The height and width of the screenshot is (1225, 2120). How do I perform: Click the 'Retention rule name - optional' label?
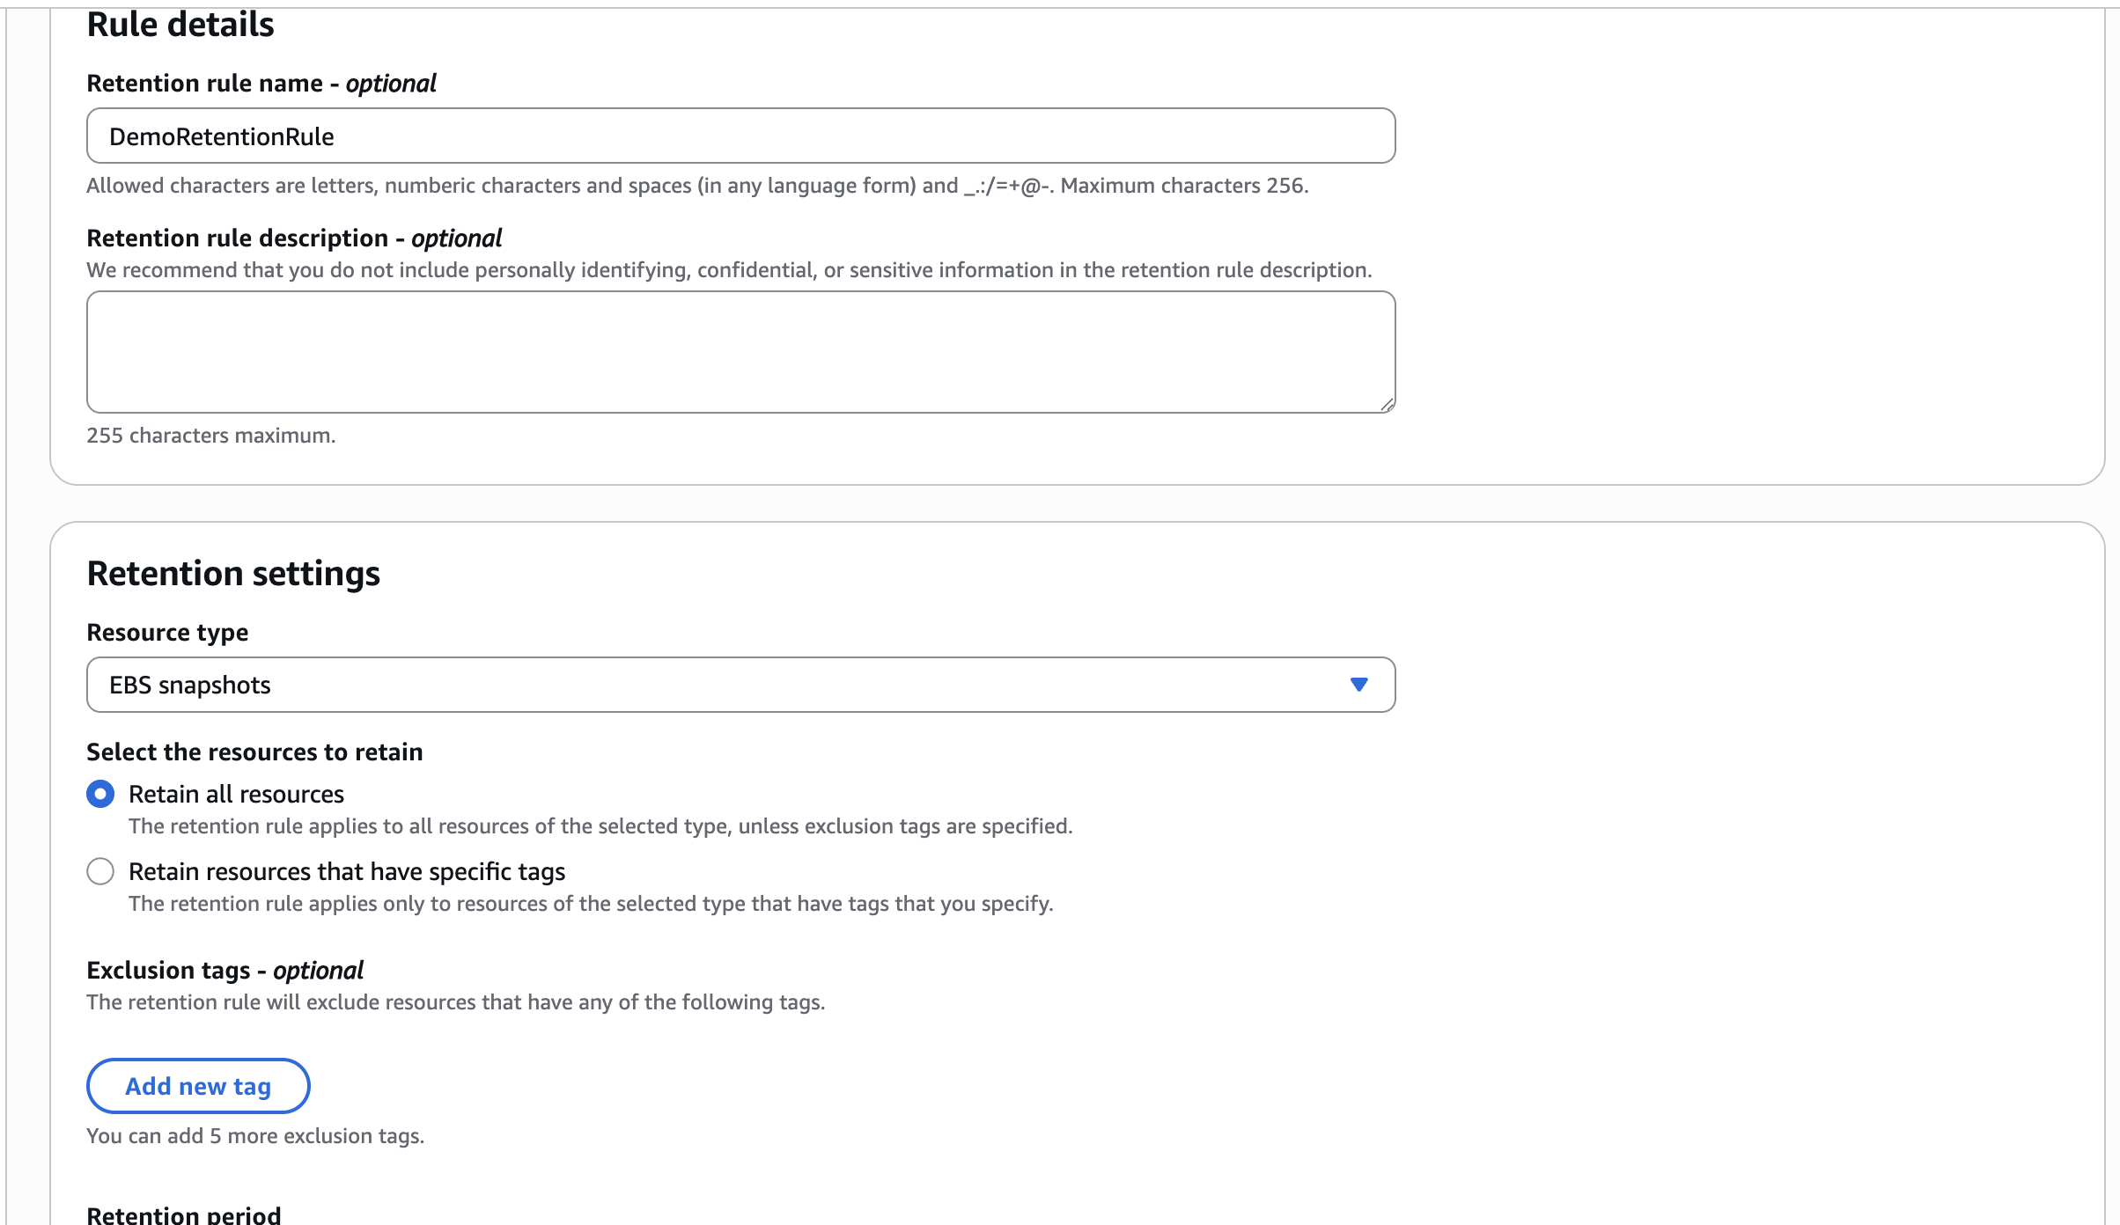261,84
